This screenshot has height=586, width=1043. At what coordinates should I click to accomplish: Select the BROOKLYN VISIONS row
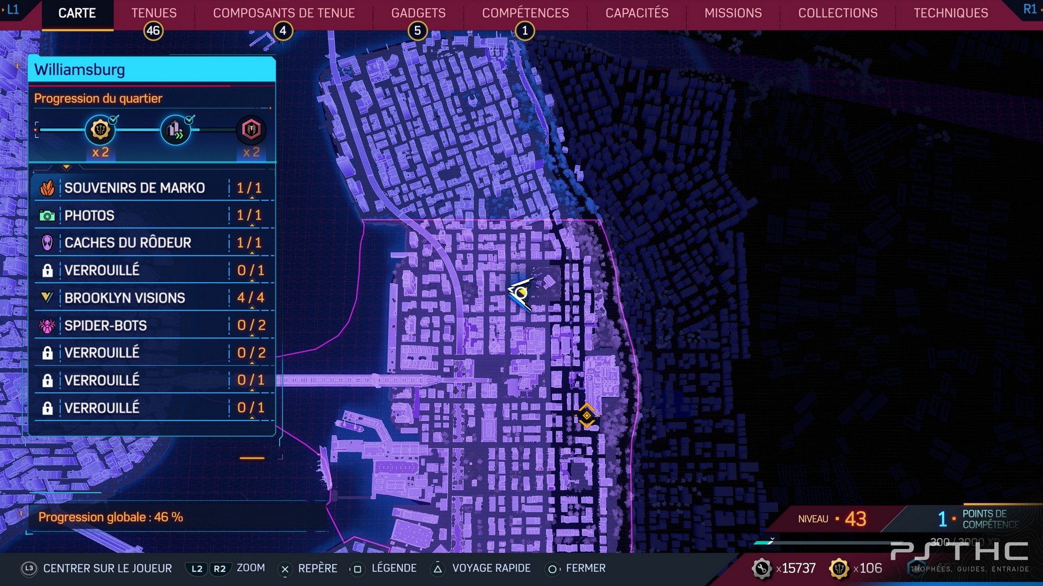tap(154, 298)
